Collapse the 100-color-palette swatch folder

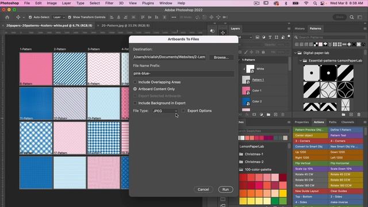point(241,170)
